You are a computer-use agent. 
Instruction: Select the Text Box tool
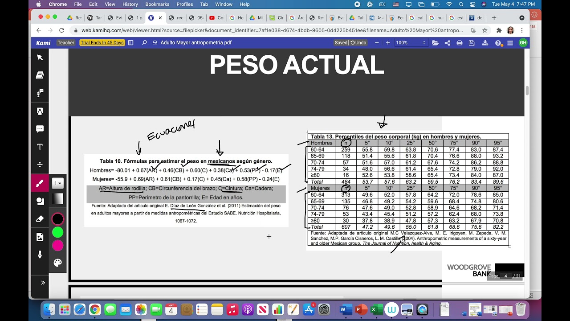(x=40, y=147)
